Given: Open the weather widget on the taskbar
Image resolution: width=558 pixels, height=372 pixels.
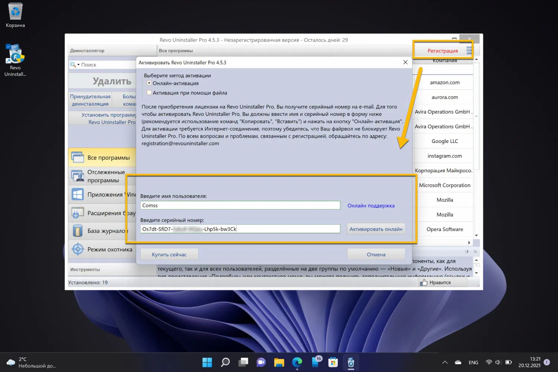Looking at the screenshot, I should [x=32, y=362].
